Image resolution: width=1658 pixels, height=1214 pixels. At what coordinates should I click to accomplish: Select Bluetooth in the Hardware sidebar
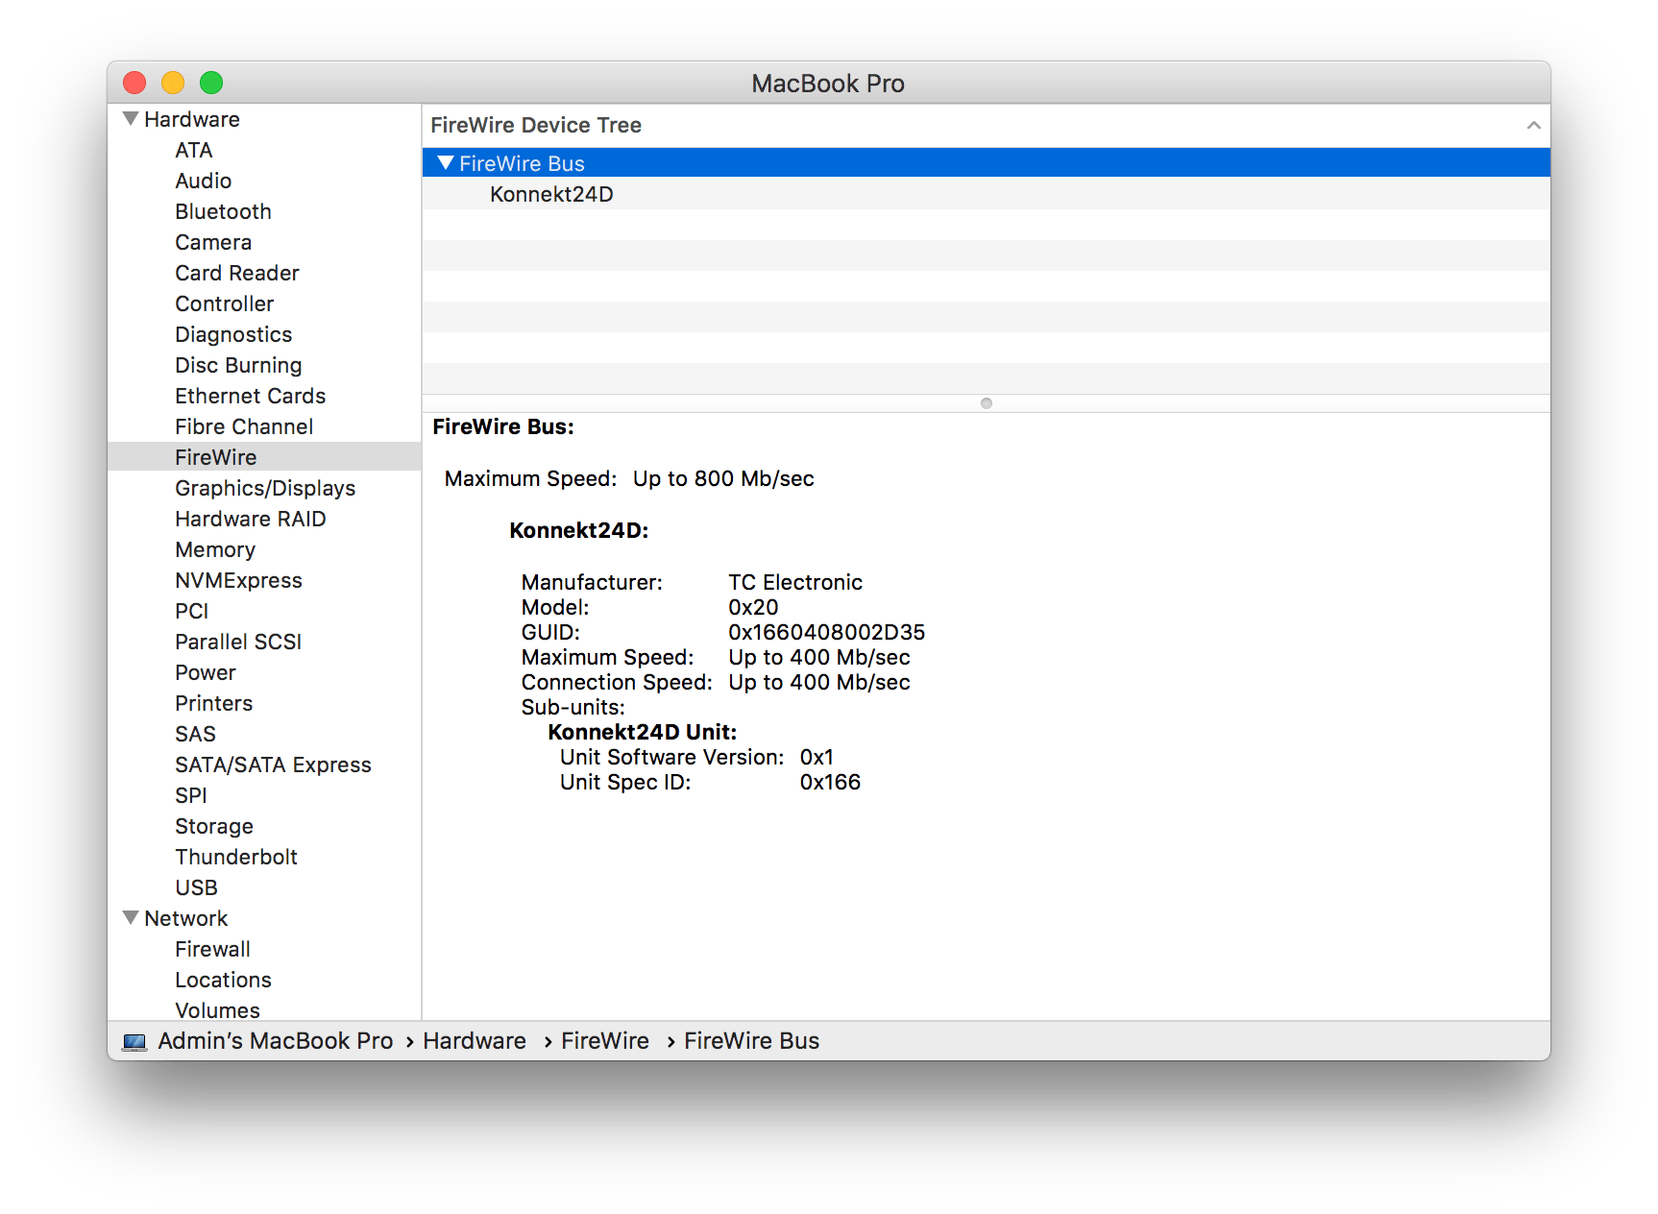pos(223,211)
